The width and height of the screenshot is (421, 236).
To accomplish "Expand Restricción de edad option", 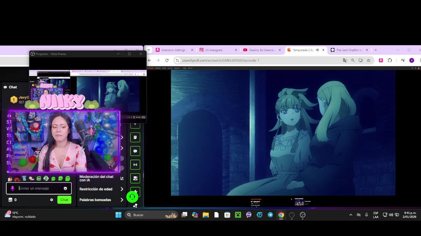I will click(x=122, y=189).
